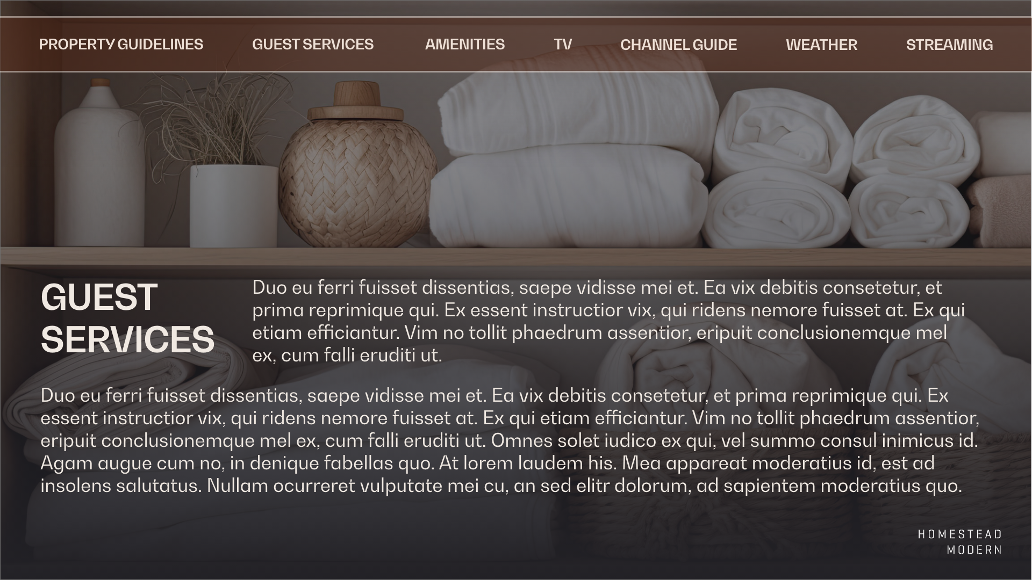Select Guest Services in the navigation bar
1032x580 pixels.
click(313, 45)
